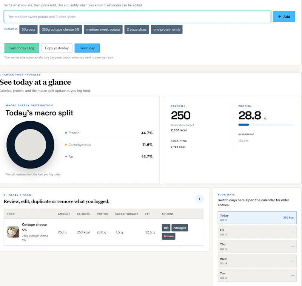Save today's log with green button

click(22, 48)
